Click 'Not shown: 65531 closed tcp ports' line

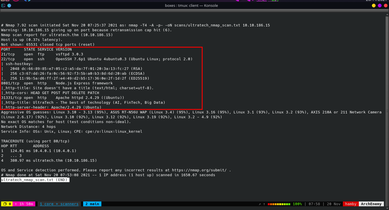48,44
